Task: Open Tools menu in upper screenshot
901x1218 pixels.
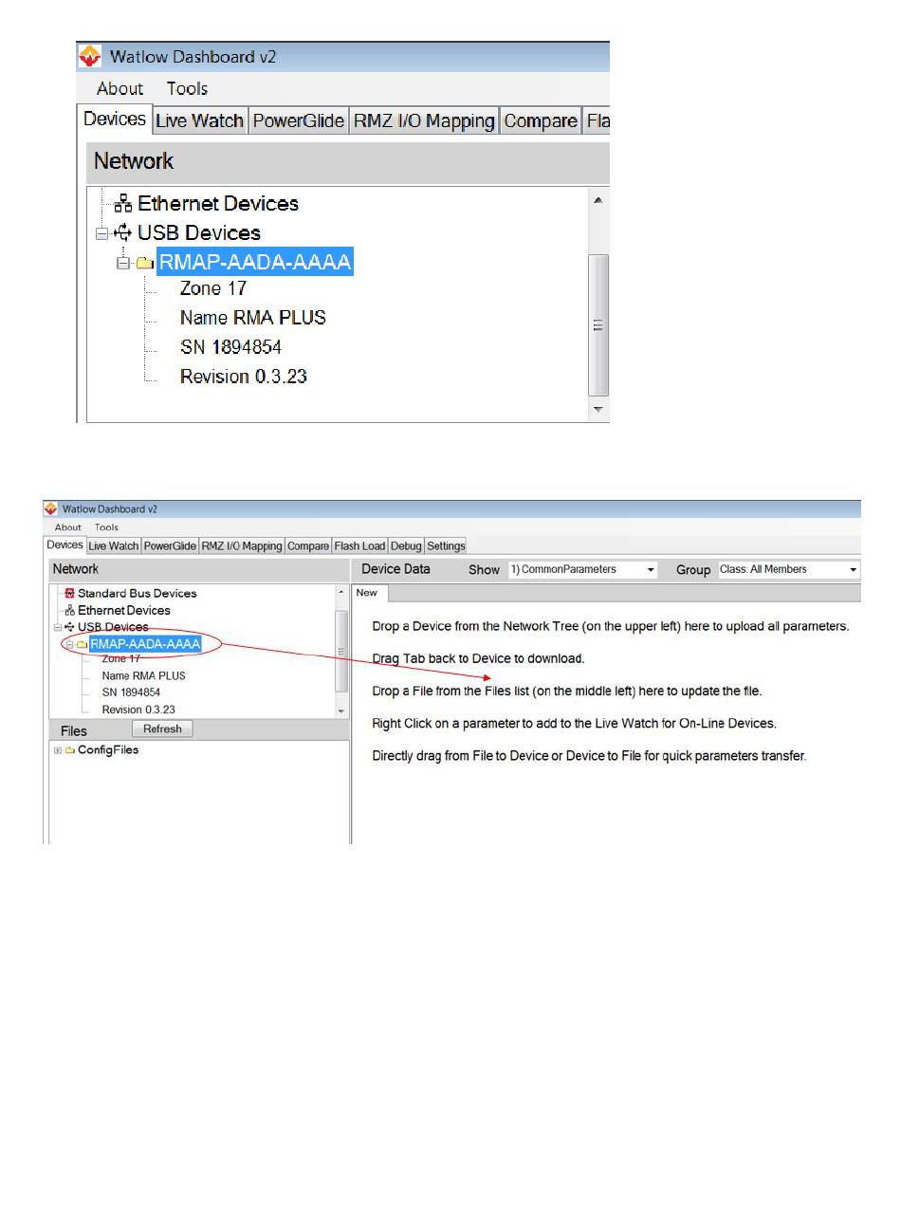Action: point(187,88)
